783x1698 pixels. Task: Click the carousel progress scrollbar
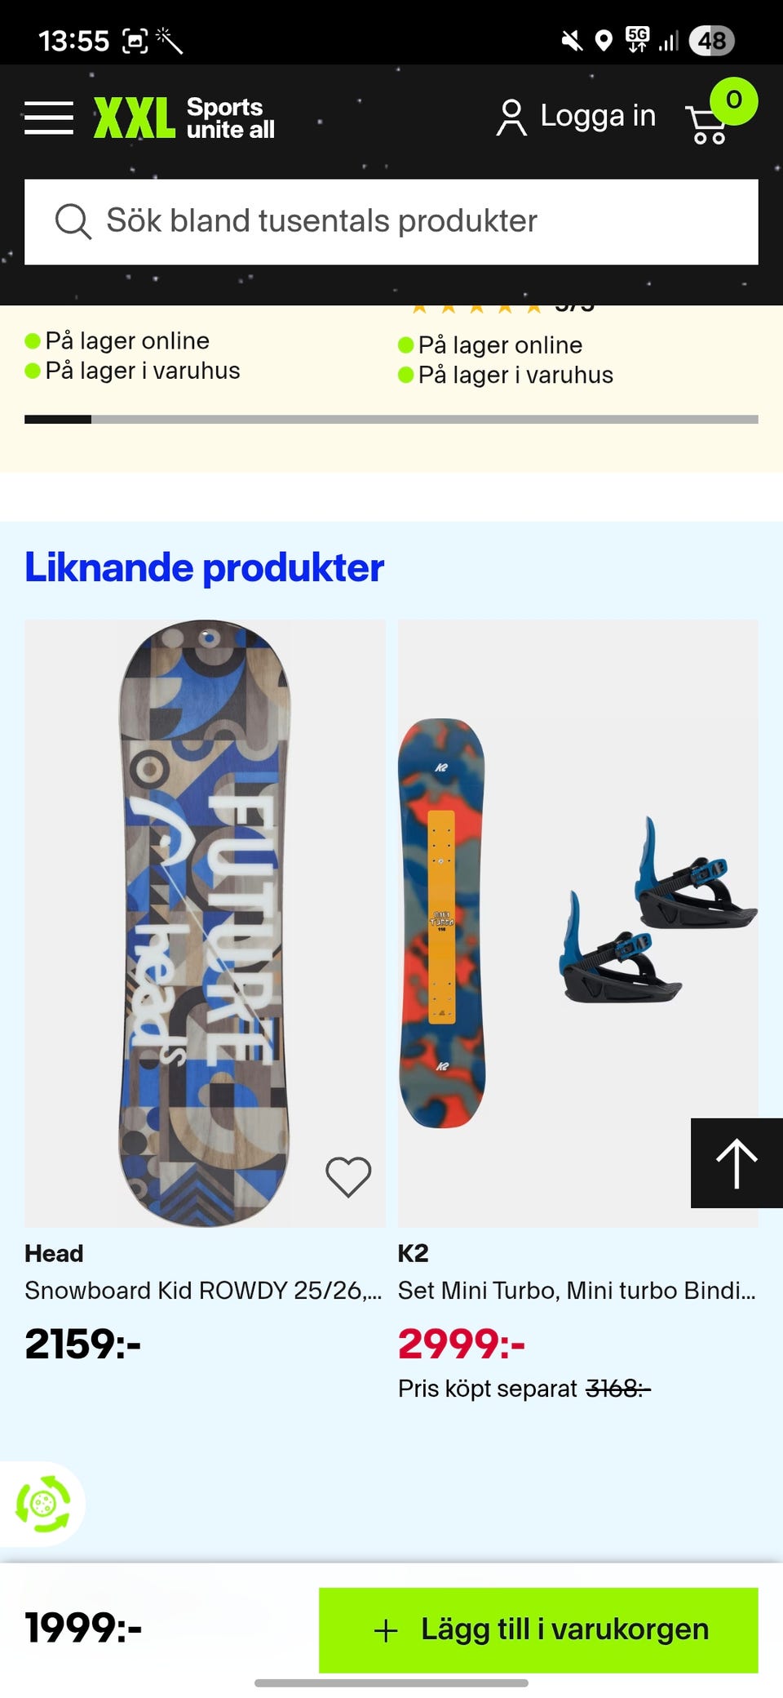point(391,420)
